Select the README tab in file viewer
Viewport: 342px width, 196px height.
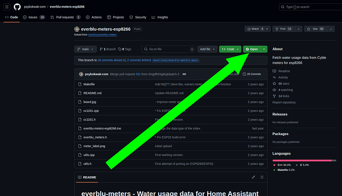[87, 177]
